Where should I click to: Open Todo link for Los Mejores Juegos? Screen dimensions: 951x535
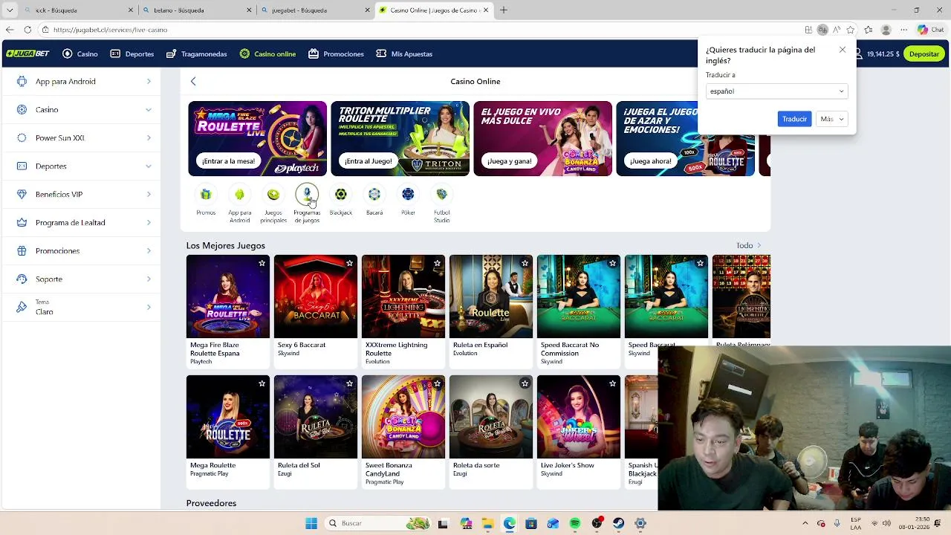[748, 245]
